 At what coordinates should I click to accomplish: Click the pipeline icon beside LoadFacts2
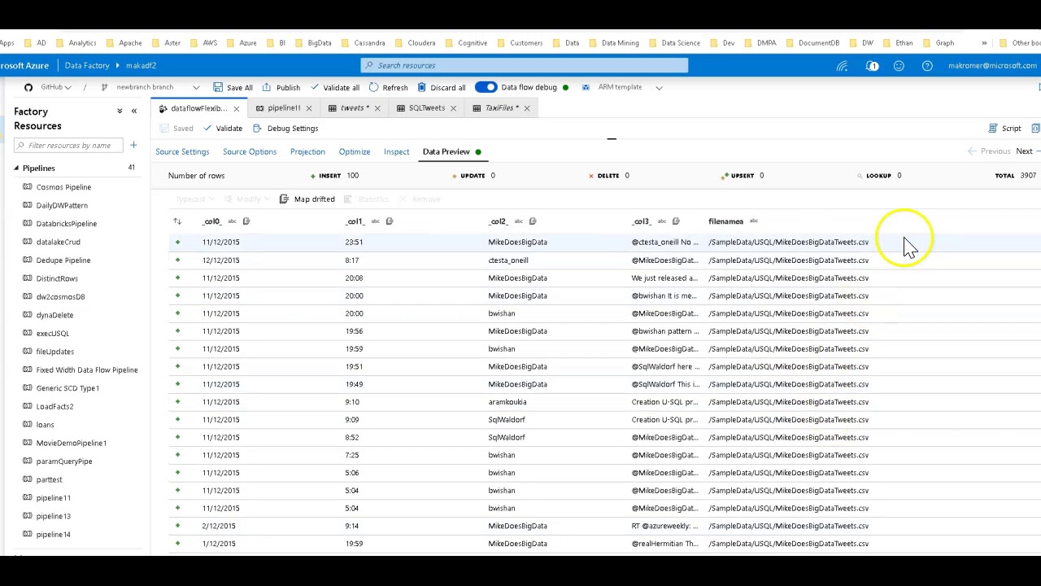28,406
